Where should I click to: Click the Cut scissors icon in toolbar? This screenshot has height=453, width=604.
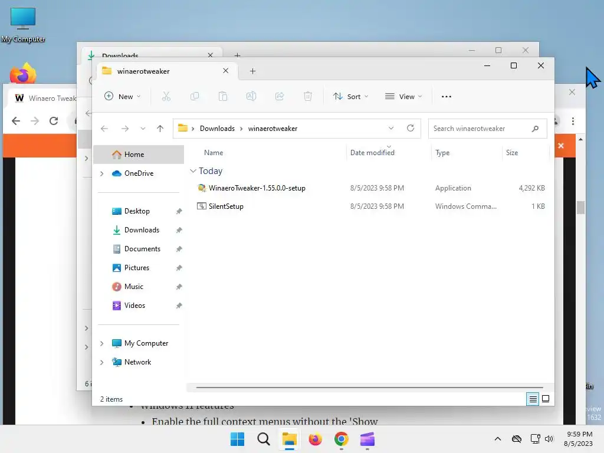[x=166, y=96]
